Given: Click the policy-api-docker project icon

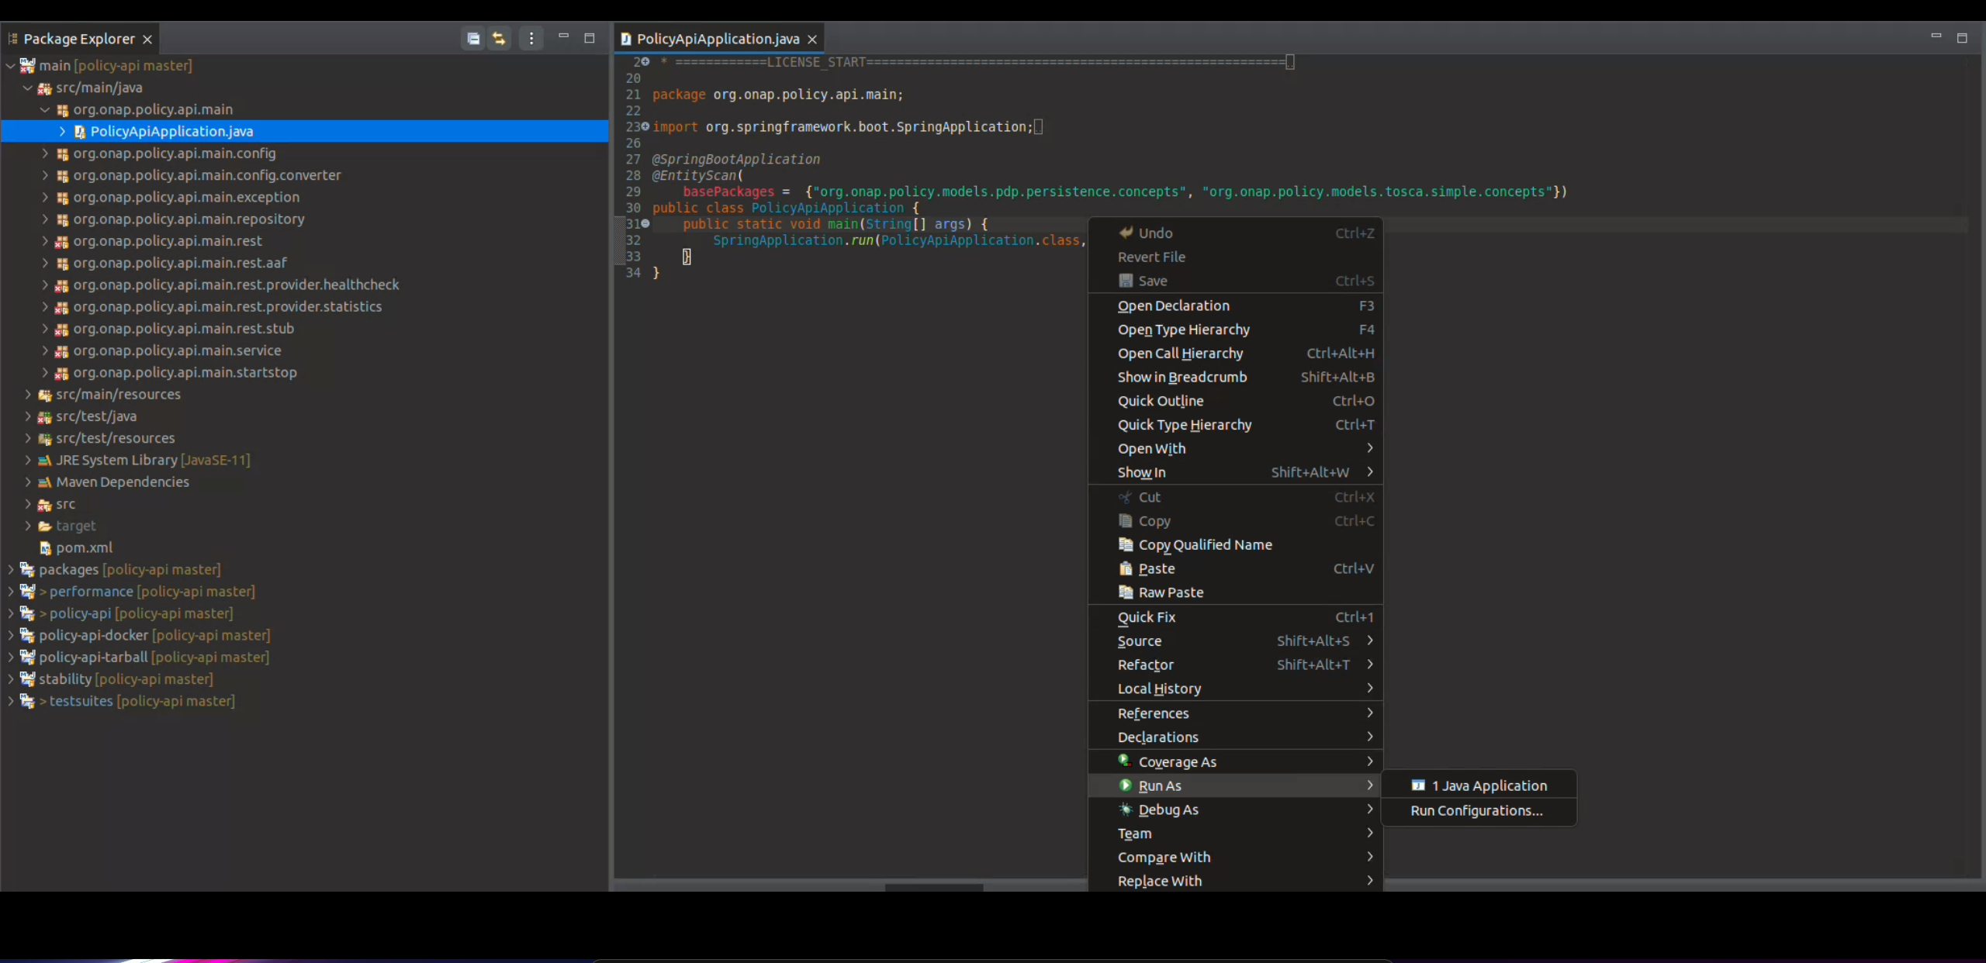Looking at the screenshot, I should click(27, 635).
